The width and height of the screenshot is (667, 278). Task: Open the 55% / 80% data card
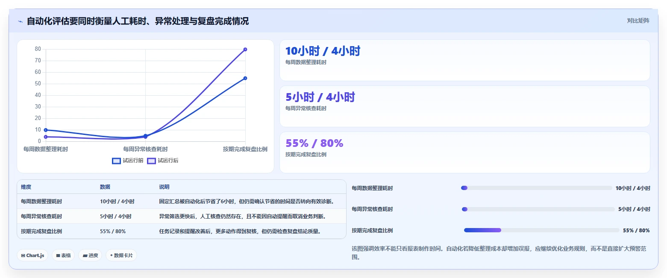click(465, 152)
